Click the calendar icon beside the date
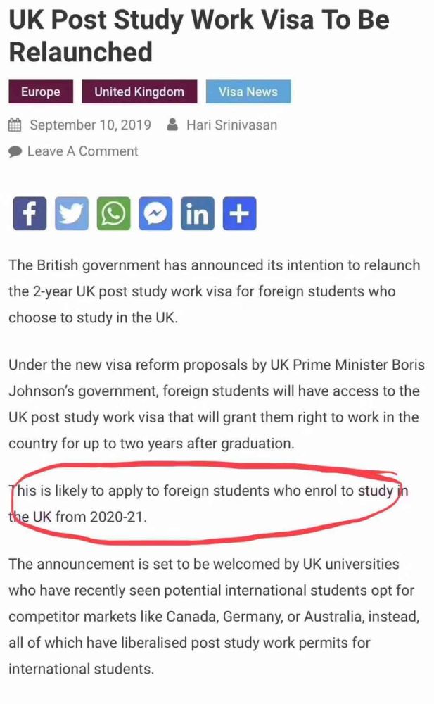The width and height of the screenshot is (434, 704). pyautogui.click(x=15, y=125)
